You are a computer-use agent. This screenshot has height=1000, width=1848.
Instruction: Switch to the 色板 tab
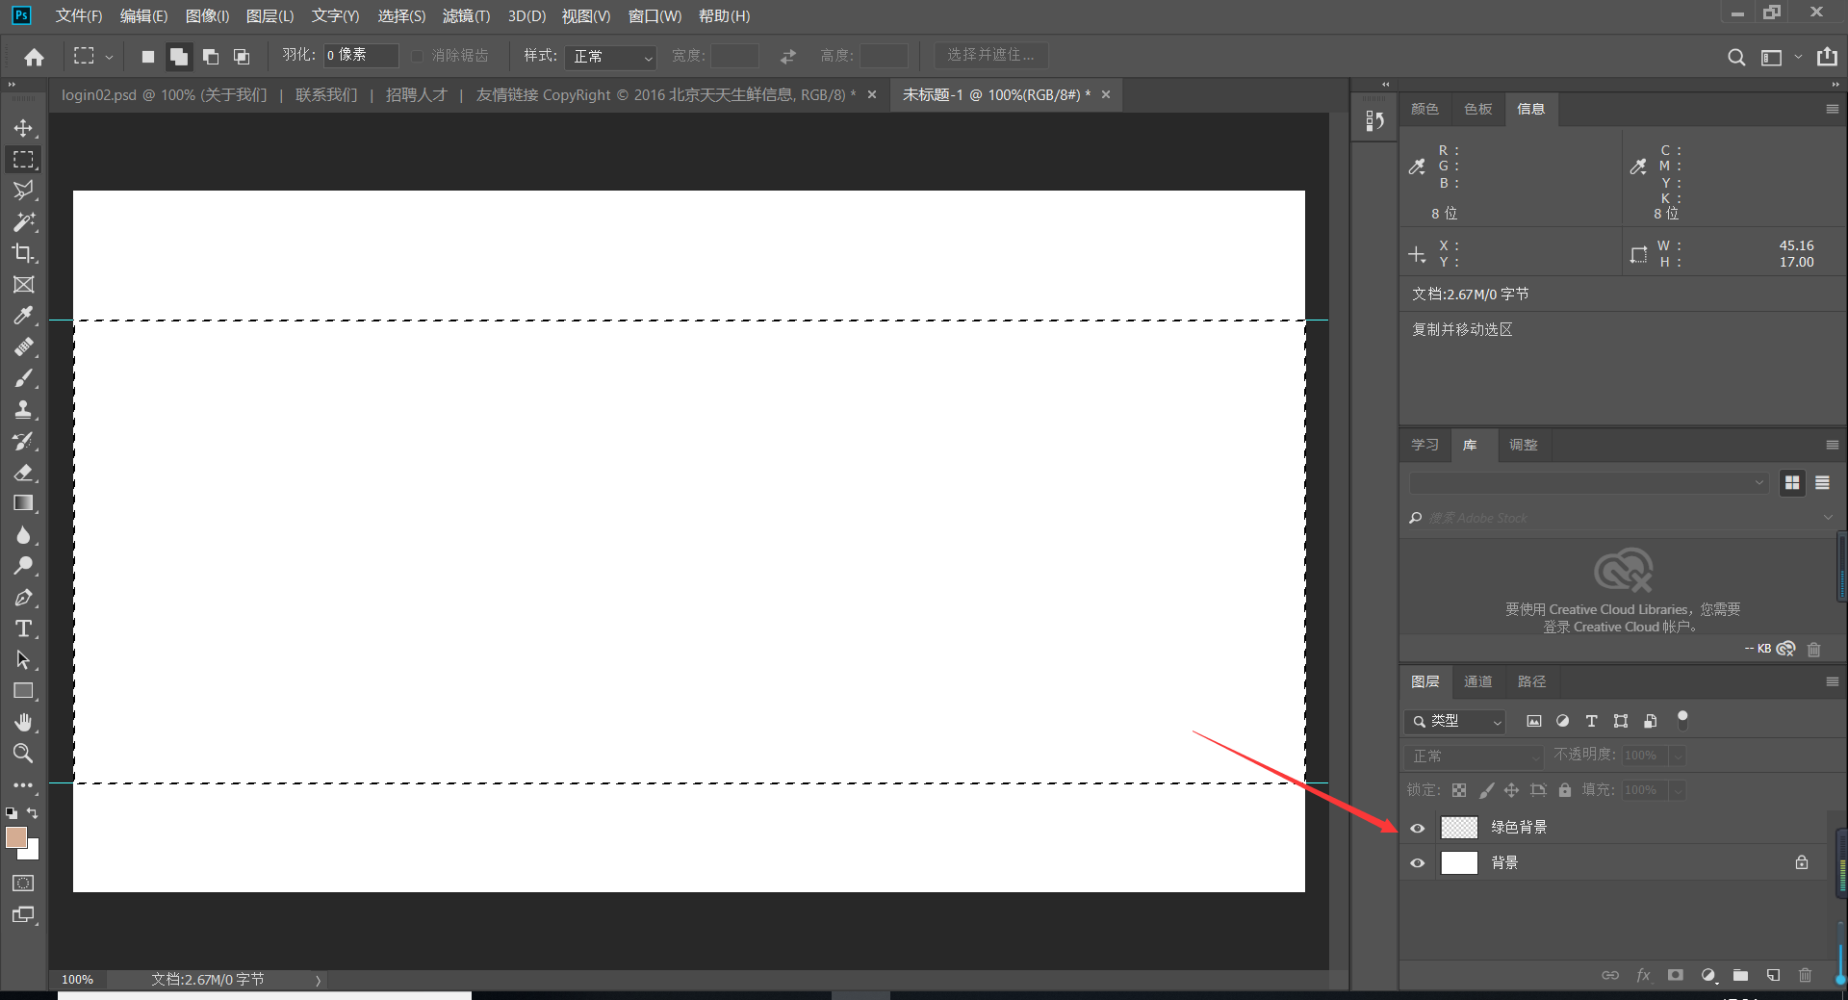[x=1477, y=109]
